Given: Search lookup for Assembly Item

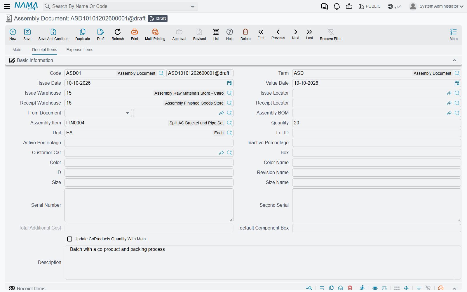Looking at the screenshot, I should (x=229, y=123).
